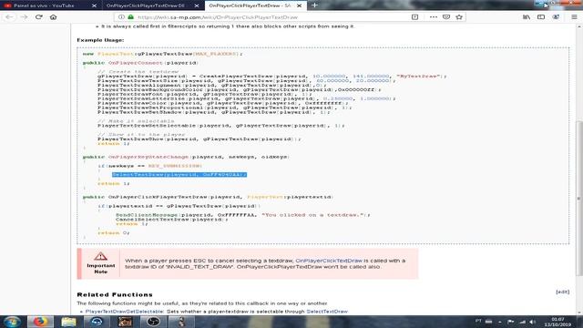Open the Windows Start menu
The image size is (583, 328).
pyautogui.click(x=12, y=322)
